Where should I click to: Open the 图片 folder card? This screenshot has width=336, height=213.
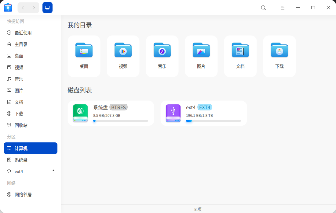click(201, 56)
